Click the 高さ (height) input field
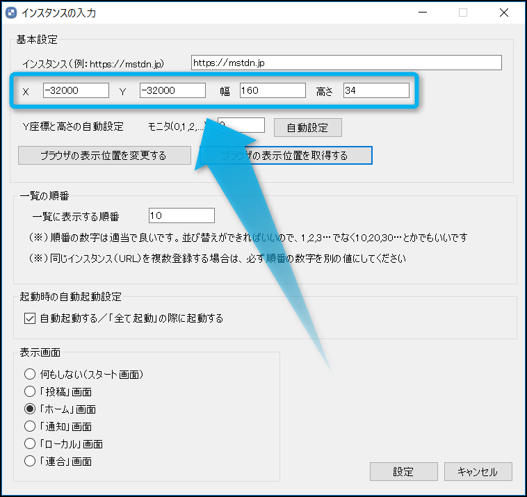 click(x=375, y=90)
